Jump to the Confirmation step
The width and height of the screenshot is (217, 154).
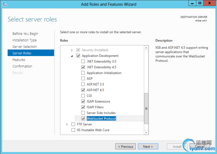point(22,66)
